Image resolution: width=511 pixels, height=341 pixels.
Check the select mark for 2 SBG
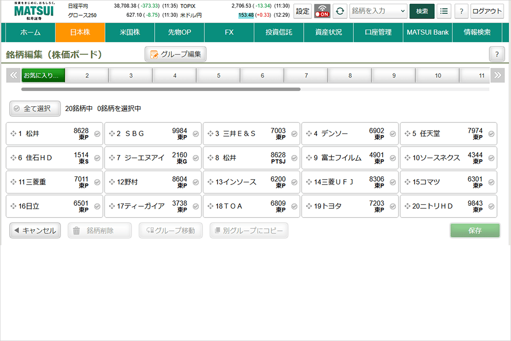pyautogui.click(x=195, y=134)
